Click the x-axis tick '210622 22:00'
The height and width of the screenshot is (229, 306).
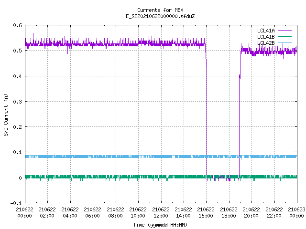point(274,213)
